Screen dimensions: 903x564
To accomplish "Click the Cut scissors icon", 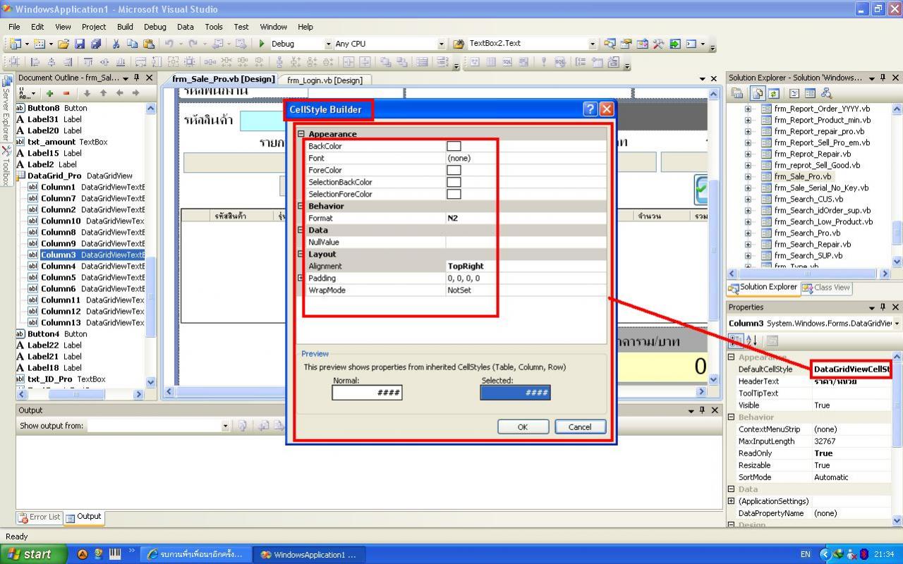I will pyautogui.click(x=116, y=44).
